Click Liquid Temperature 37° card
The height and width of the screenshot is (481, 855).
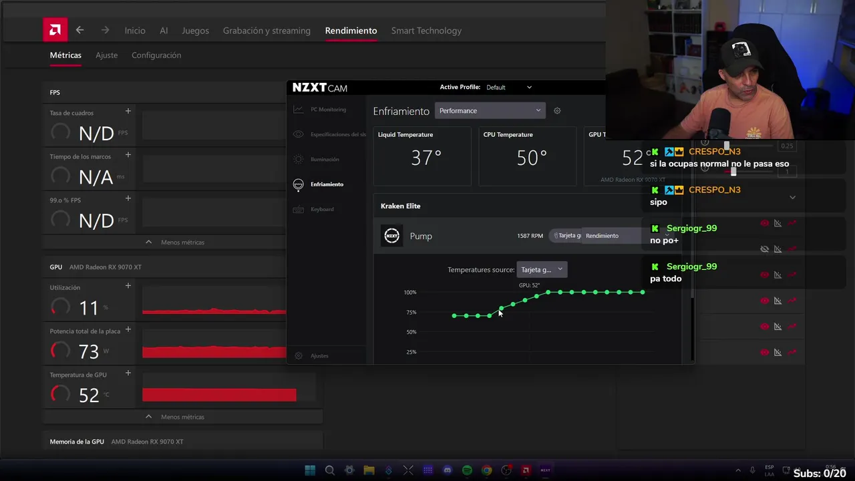tap(422, 156)
